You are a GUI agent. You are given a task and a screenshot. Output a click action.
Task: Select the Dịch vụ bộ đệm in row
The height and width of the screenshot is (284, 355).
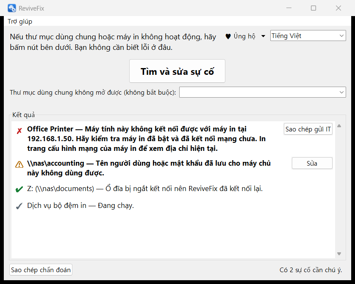(x=80, y=205)
